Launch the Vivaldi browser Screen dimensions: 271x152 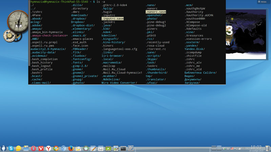[x=41, y=148]
